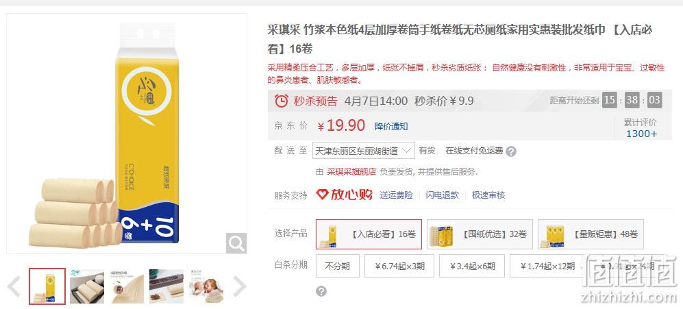Click the help question mark beside 在线支付免运费
Viewport: 683px width, 309px height.
[511, 151]
